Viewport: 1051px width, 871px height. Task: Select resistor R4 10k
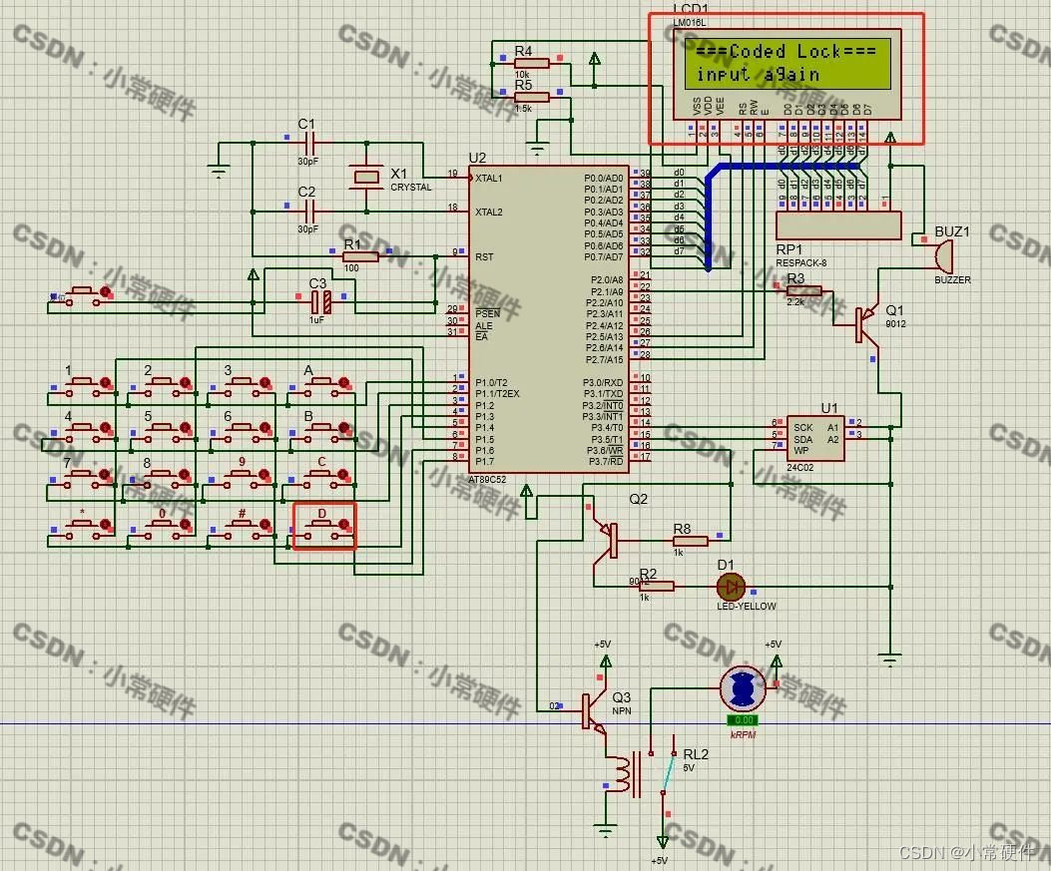point(532,63)
